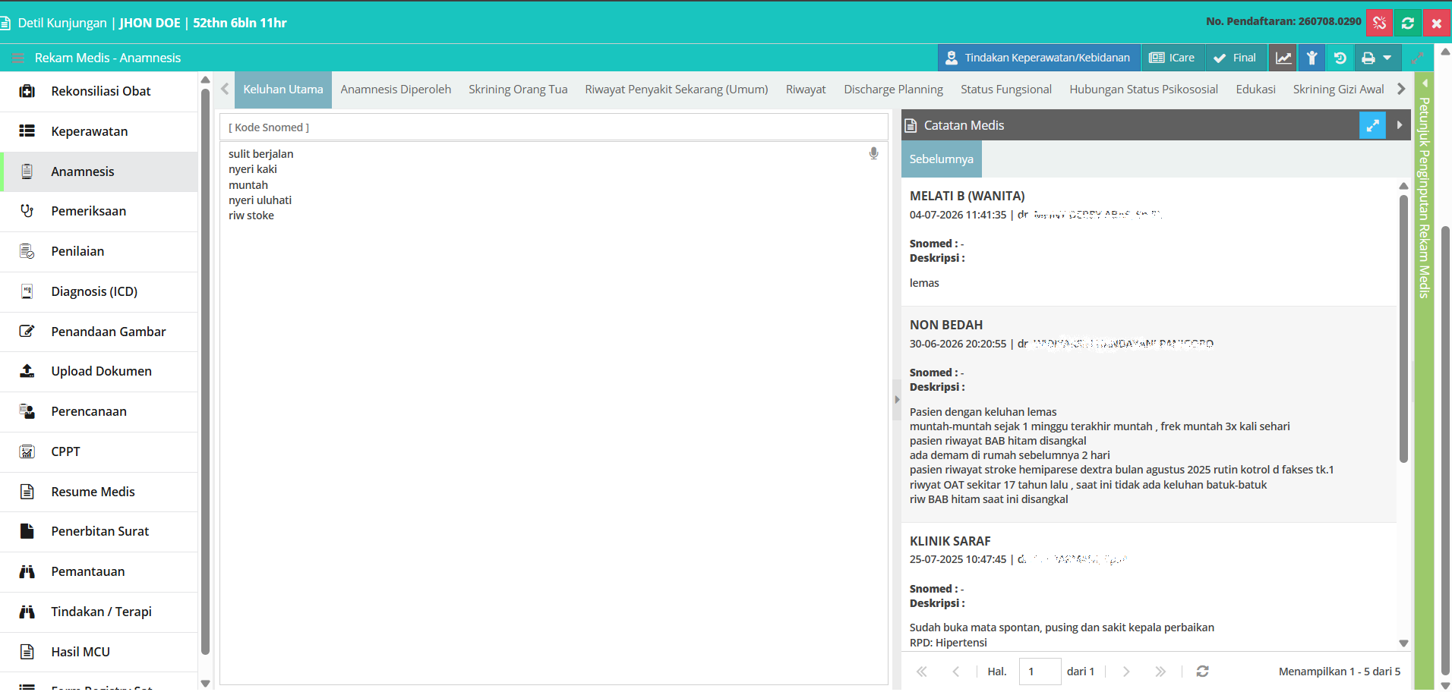1452x692 pixels.
Task: Click the Final button
Action: [x=1235, y=58]
